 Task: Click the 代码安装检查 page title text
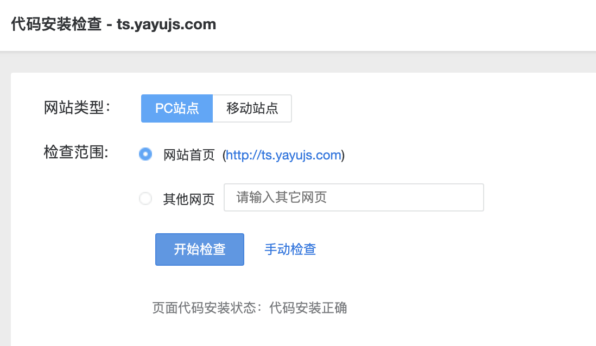coord(56,24)
